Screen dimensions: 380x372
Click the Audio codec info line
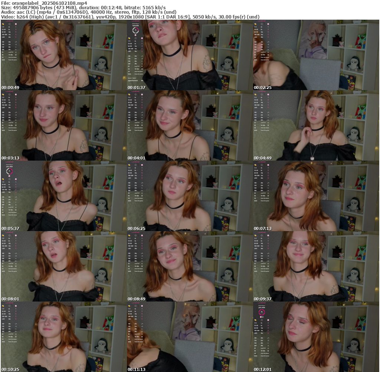[x=89, y=12]
